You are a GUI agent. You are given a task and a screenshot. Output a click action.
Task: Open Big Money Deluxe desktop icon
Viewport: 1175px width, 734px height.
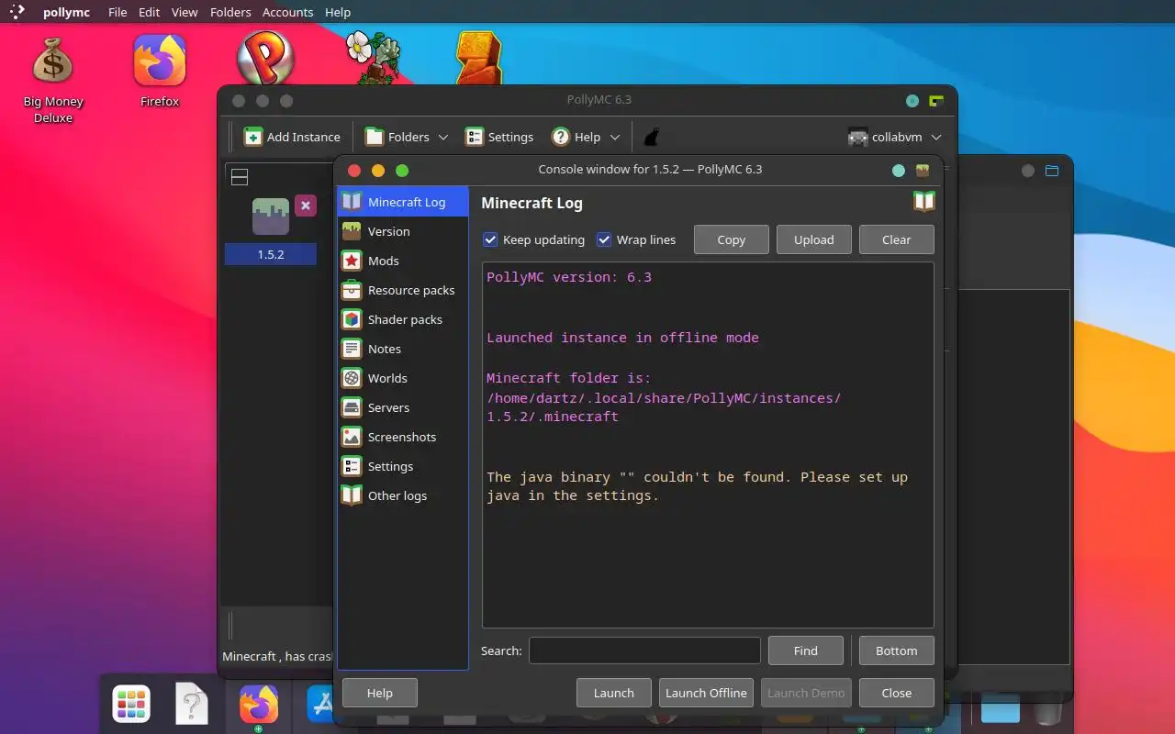[53, 79]
